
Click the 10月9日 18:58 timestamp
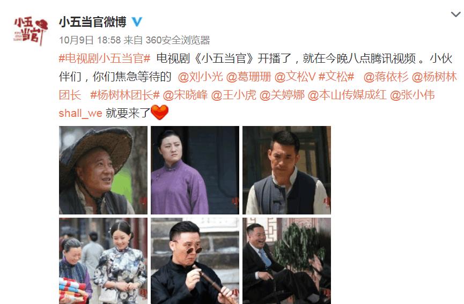tap(90, 40)
